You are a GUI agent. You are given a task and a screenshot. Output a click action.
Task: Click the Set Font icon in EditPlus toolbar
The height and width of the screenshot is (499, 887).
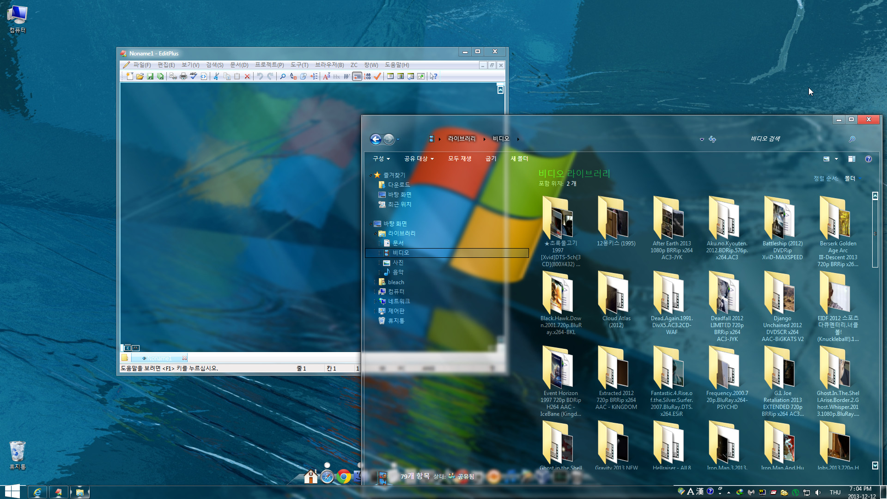pyautogui.click(x=326, y=76)
